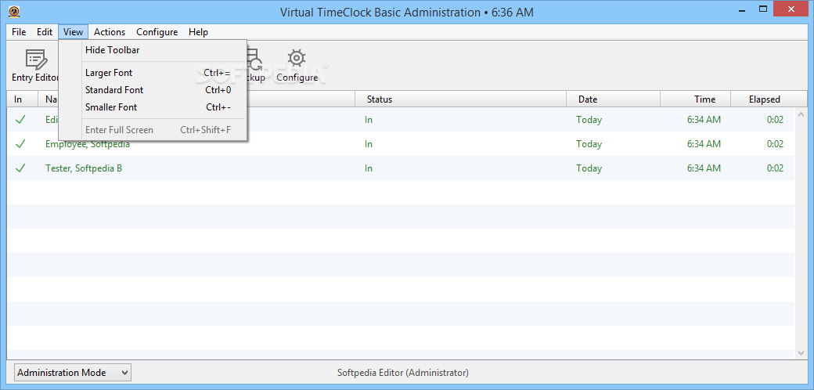Open the File menu

(x=19, y=31)
